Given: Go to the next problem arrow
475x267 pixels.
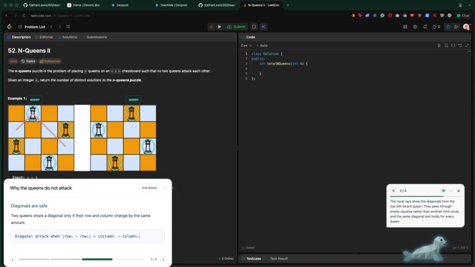Looking at the screenshot, I should (60, 27).
